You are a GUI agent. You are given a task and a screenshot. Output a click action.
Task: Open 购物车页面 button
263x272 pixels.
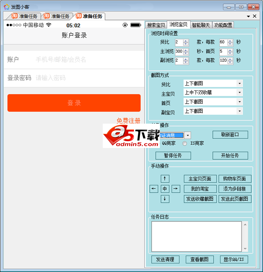(x=235, y=179)
